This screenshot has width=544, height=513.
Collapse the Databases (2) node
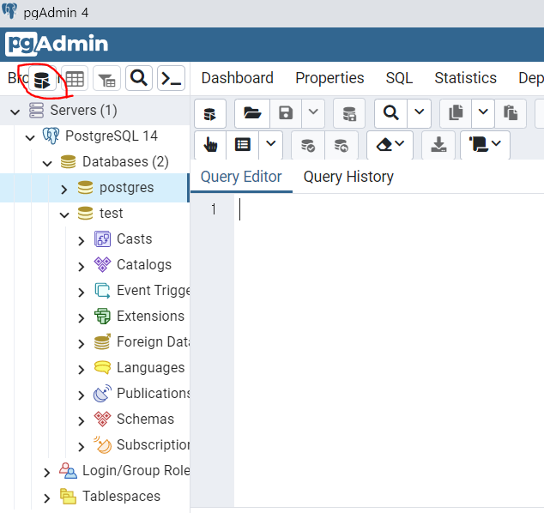click(47, 163)
